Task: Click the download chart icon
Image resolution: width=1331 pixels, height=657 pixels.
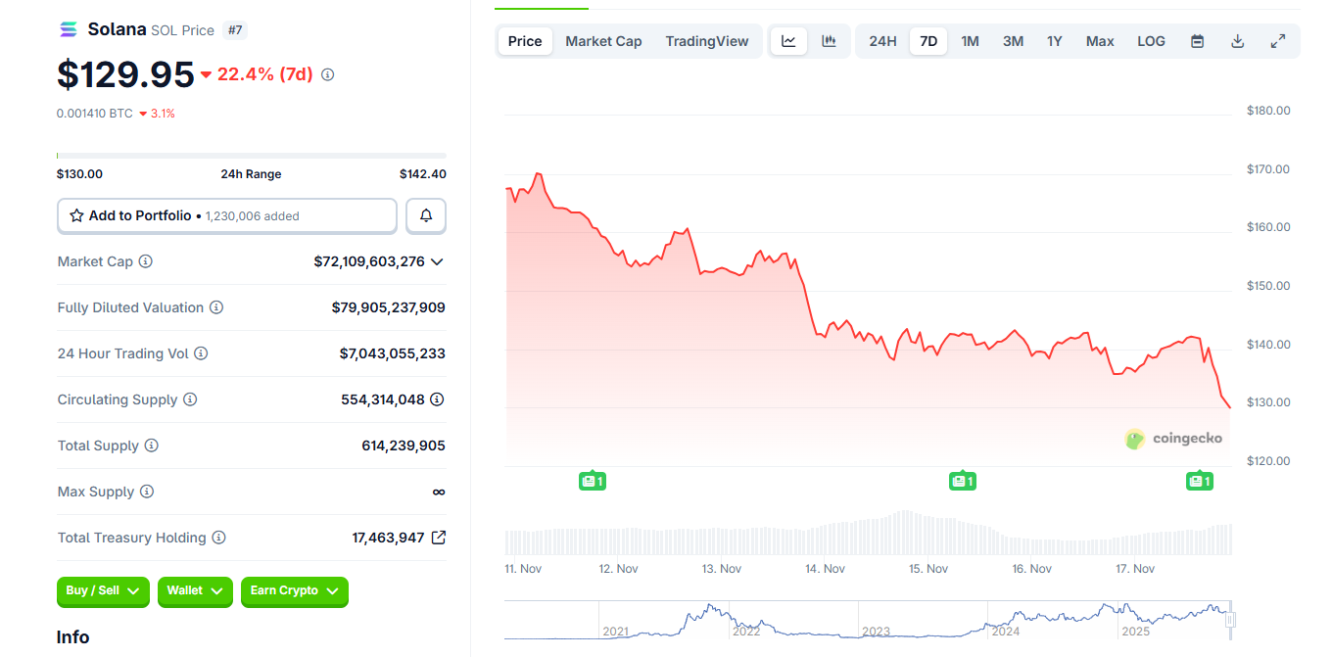Action: (x=1237, y=40)
